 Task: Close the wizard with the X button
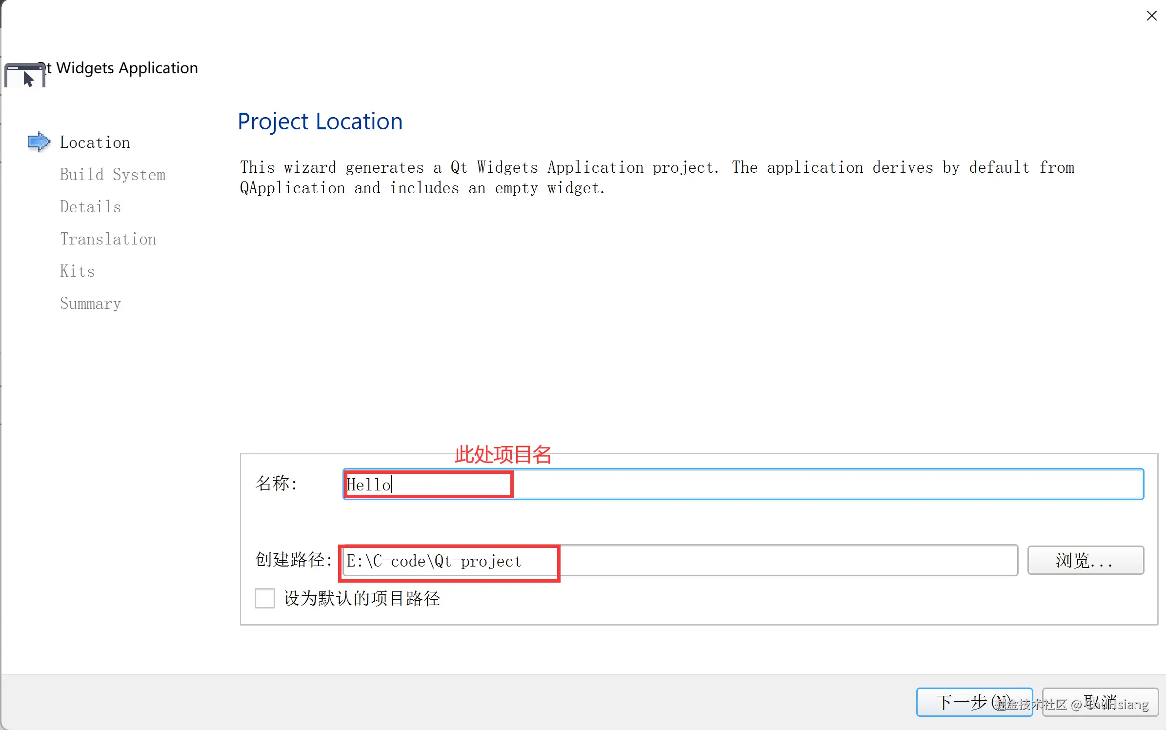coord(1151,16)
